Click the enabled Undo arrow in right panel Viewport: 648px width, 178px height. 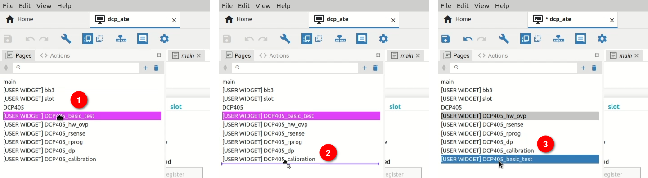coord(468,39)
